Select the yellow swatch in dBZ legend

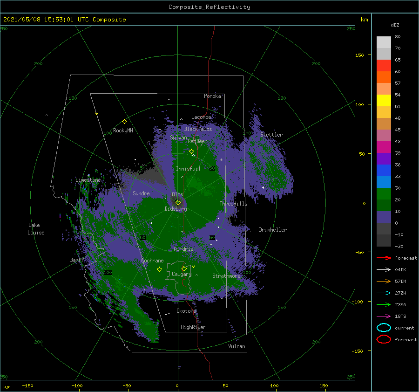(384, 100)
